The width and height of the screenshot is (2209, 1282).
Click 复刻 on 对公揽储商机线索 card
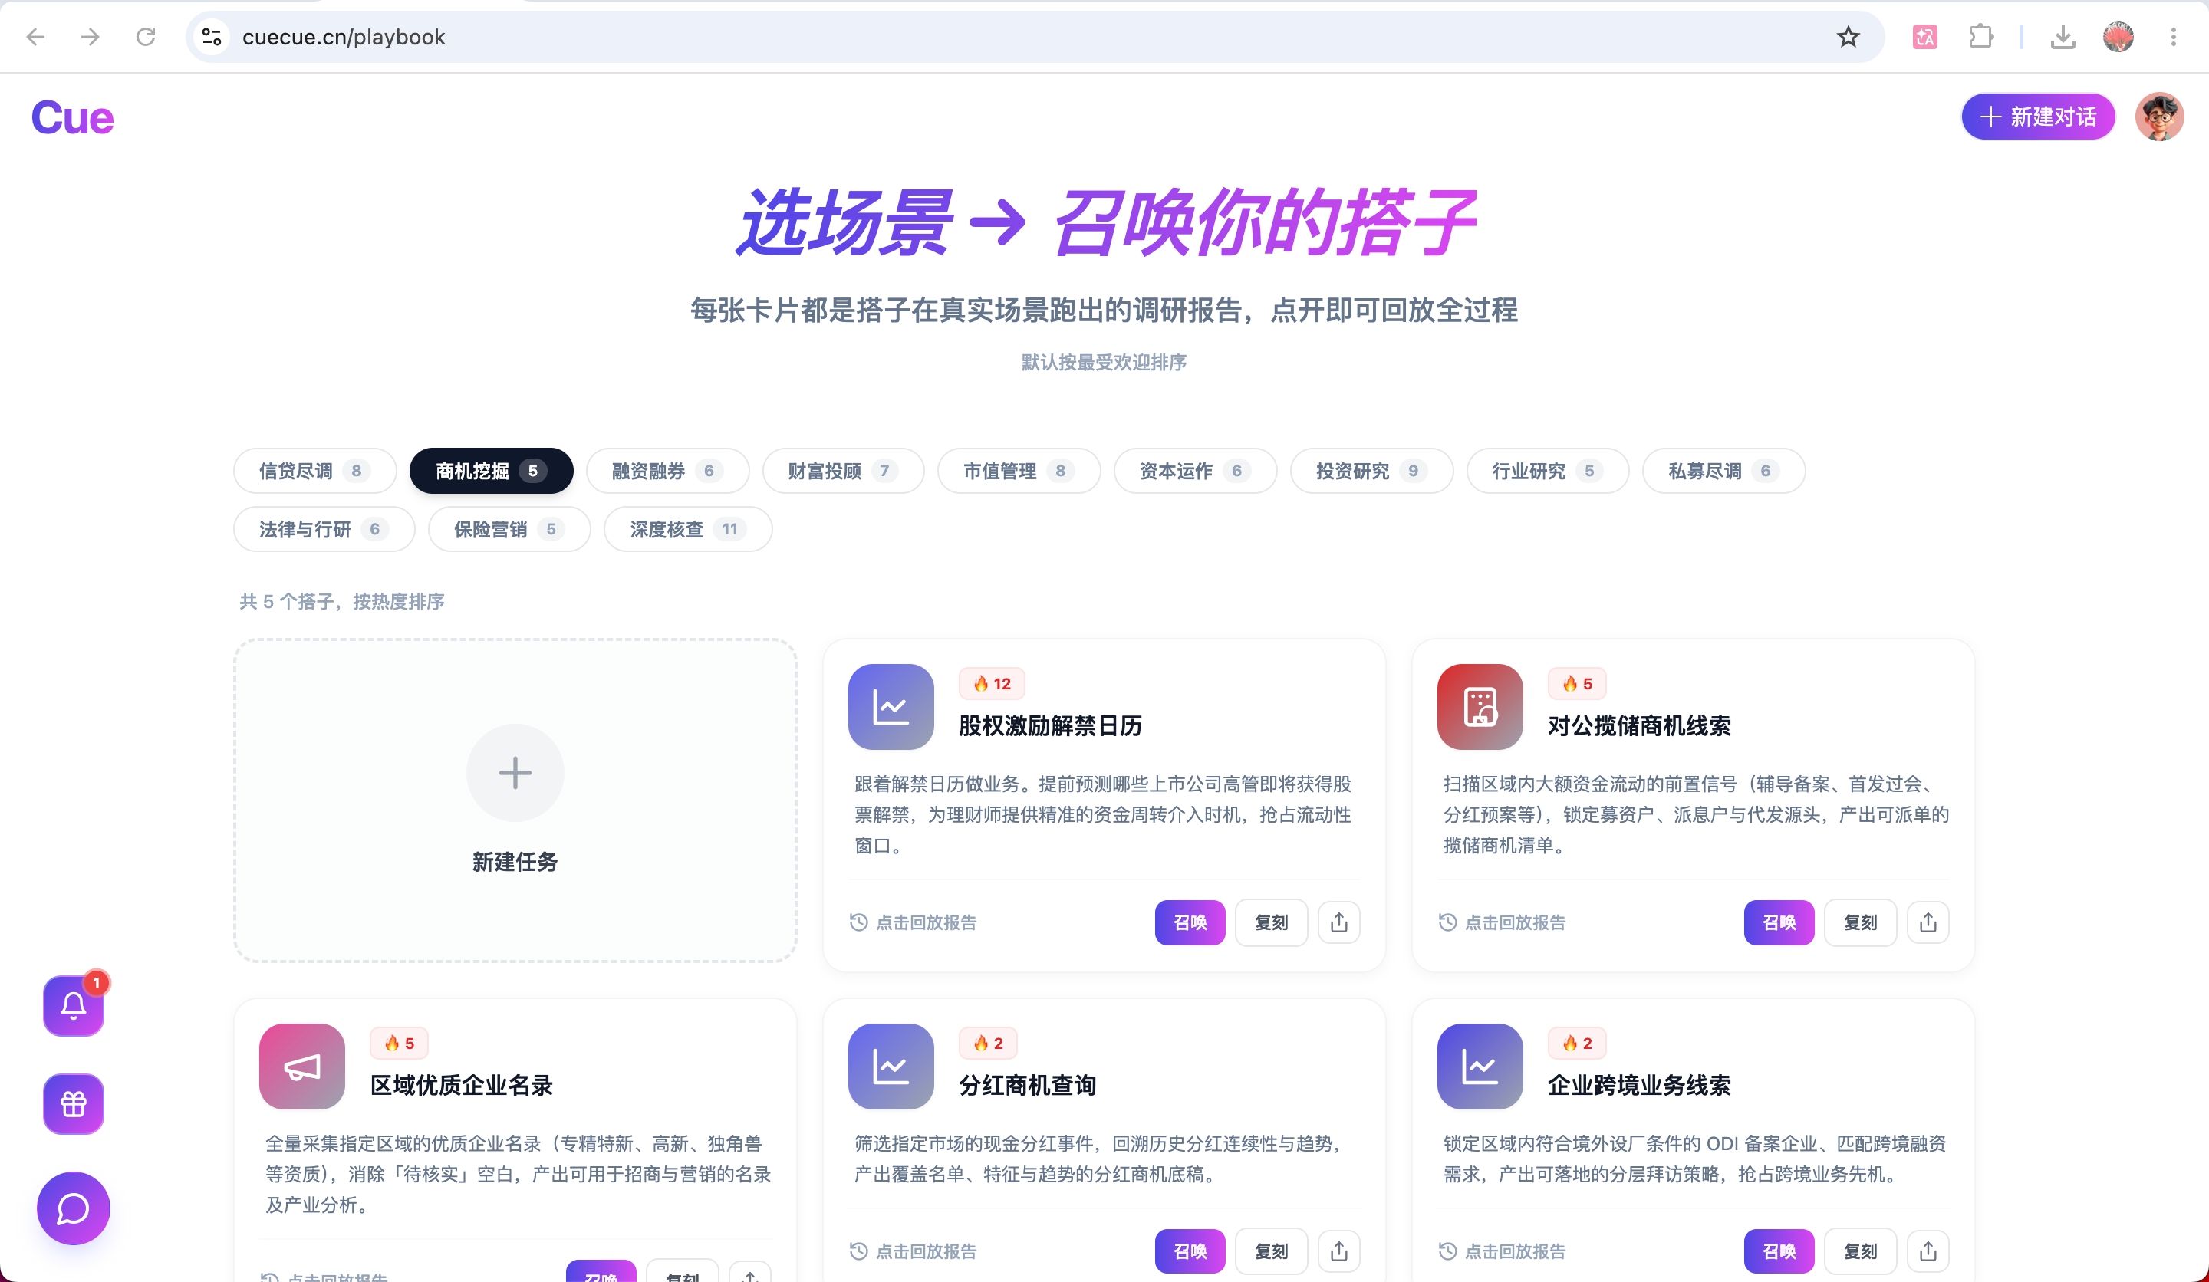[1860, 922]
